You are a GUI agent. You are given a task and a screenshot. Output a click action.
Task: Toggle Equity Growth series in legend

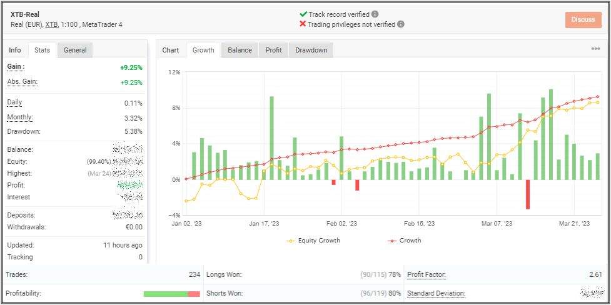pyautogui.click(x=314, y=241)
